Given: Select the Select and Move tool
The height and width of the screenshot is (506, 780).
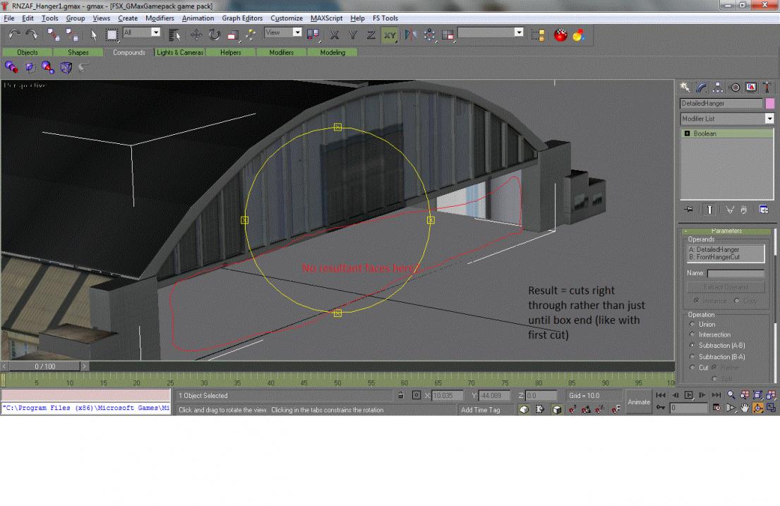Looking at the screenshot, I should [x=196, y=35].
